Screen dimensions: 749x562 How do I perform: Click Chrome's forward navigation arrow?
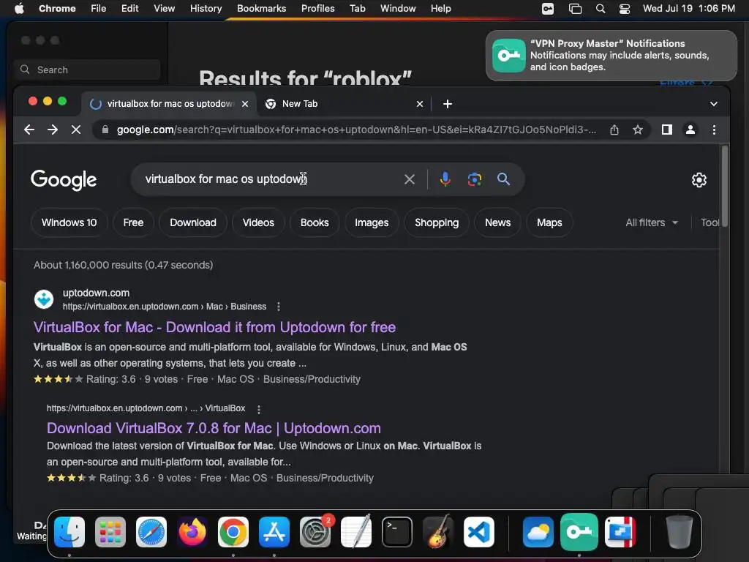pyautogui.click(x=53, y=130)
